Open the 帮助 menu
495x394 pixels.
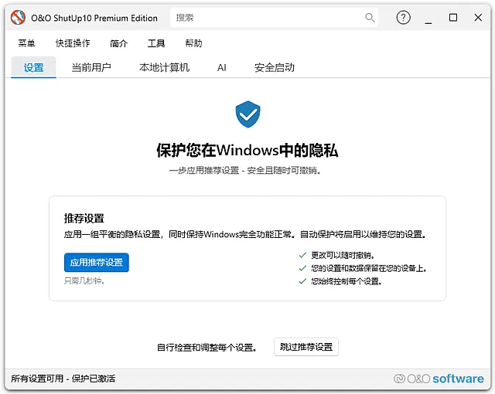pyautogui.click(x=193, y=43)
